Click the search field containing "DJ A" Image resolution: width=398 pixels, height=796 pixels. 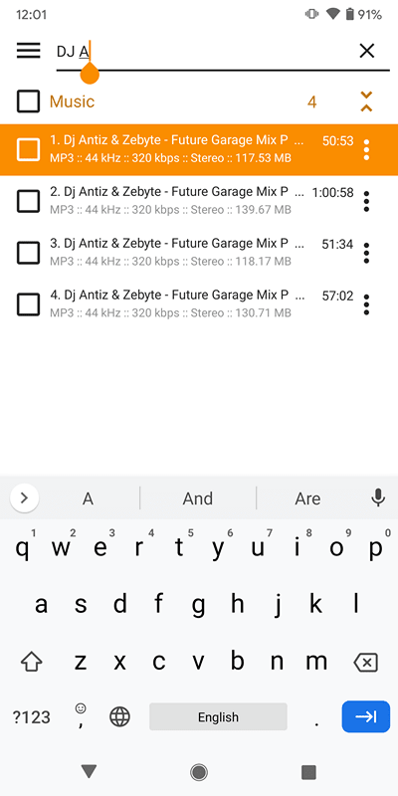[203, 51]
